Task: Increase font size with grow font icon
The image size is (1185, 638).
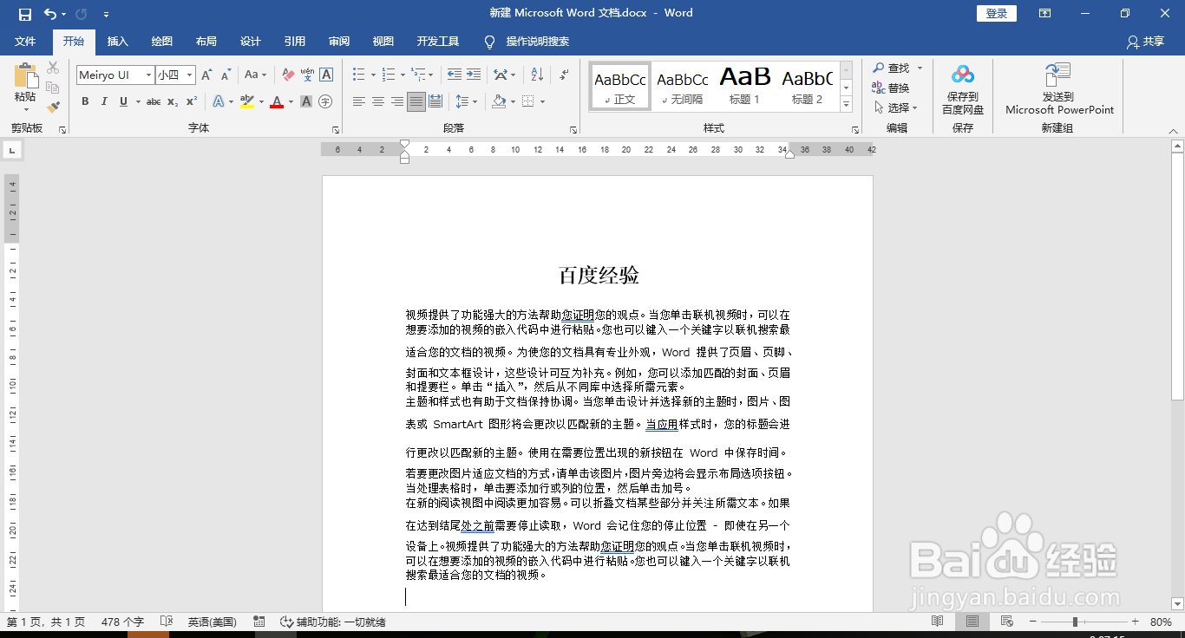Action: tap(206, 75)
